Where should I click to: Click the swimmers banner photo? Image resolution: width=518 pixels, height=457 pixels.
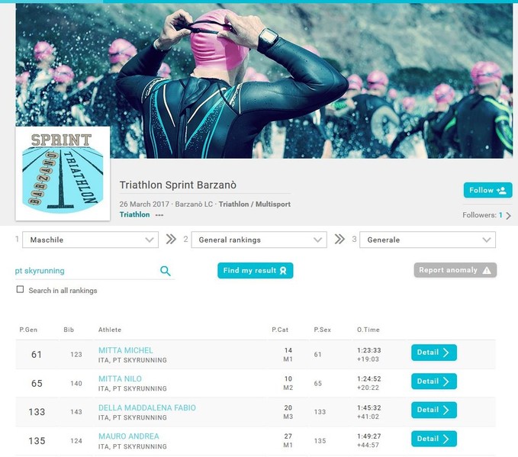264,81
